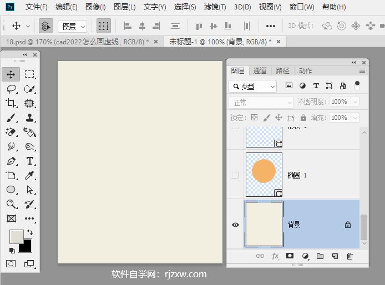Turn layer filtering on or off

(x=357, y=85)
